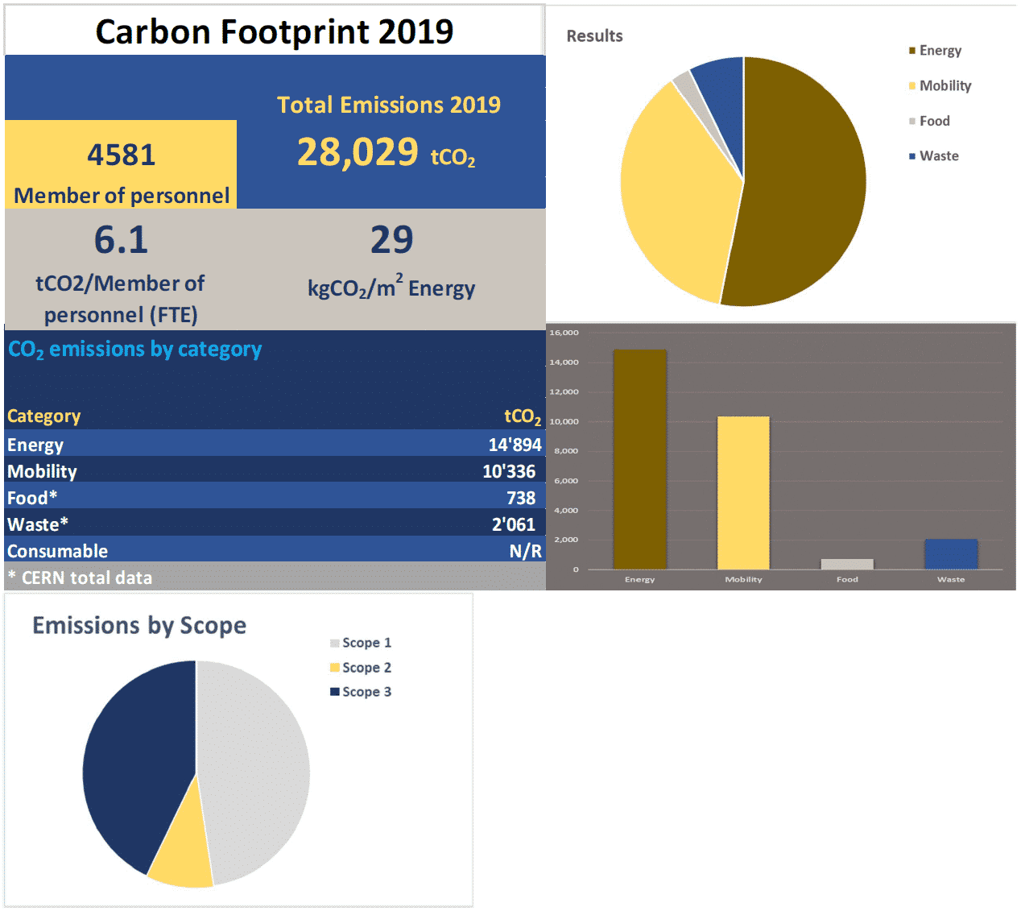Click the Food legend color marker
Image resolution: width=1021 pixels, height=911 pixels.
pos(912,122)
